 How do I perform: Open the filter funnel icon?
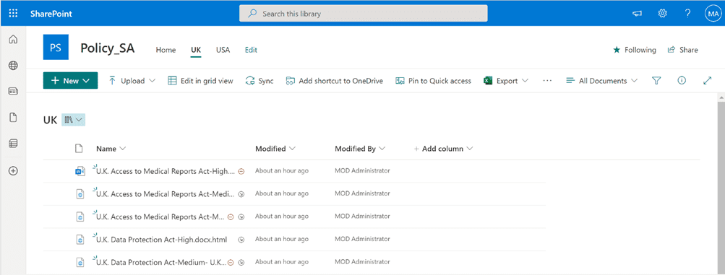click(656, 81)
